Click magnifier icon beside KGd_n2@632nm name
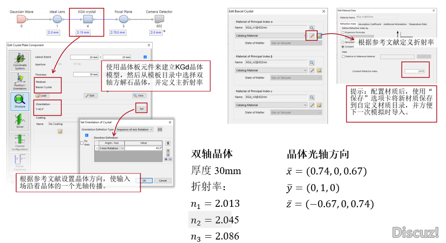The height and width of the screenshot is (243, 446). (312, 62)
